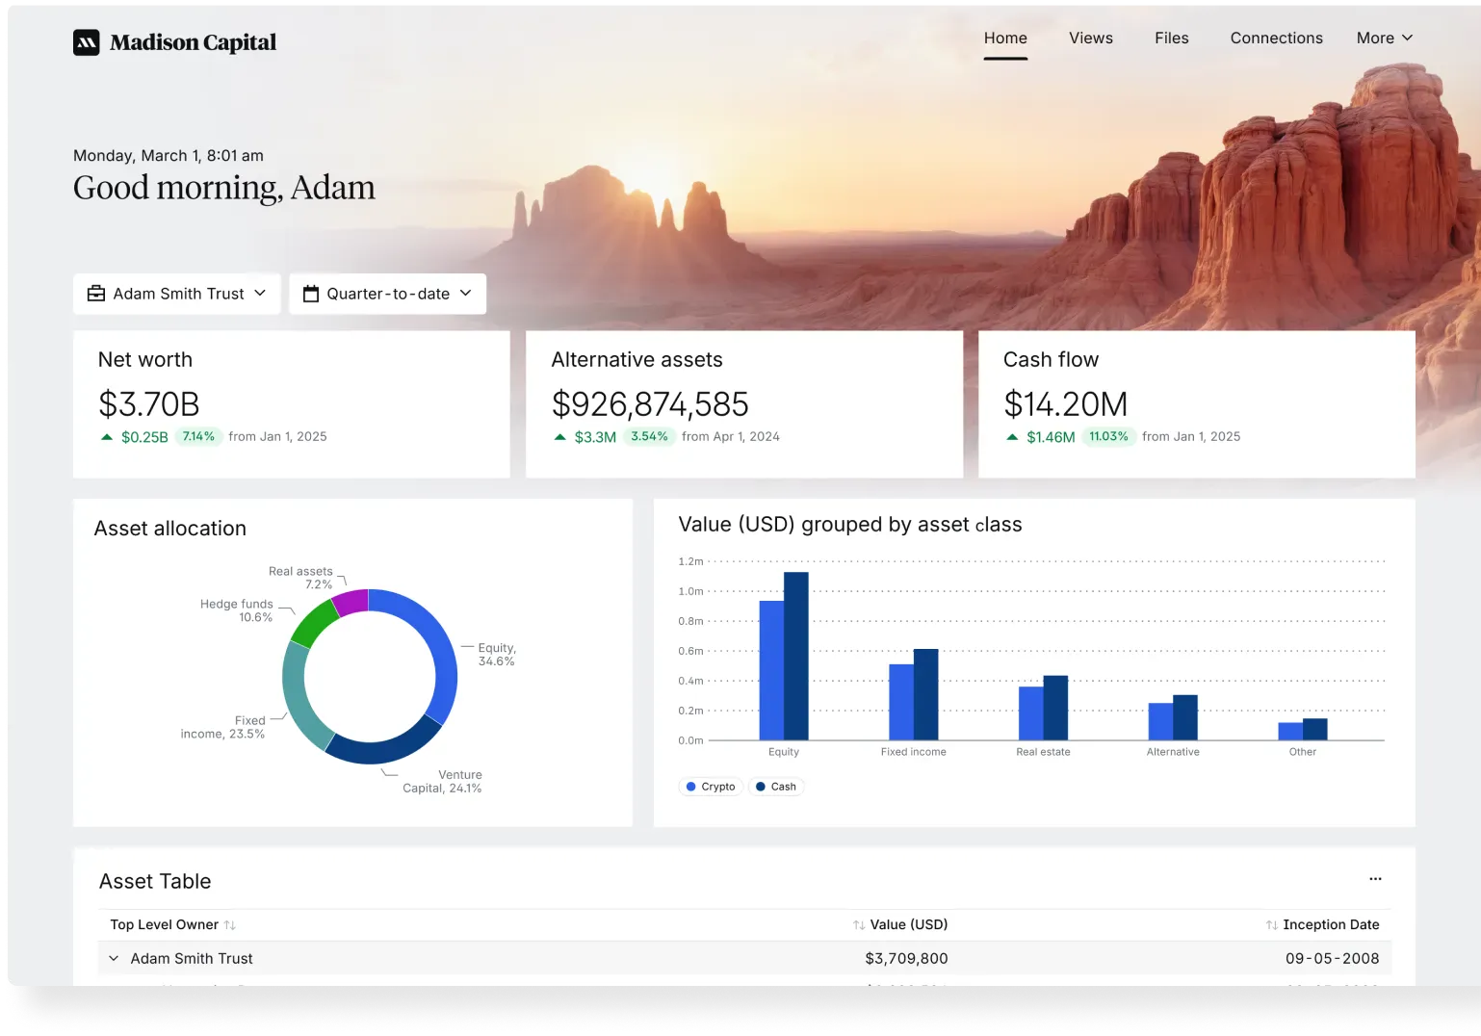1481x1036 pixels.
Task: Click the Cash flow 11.03% badge
Action: tap(1108, 436)
